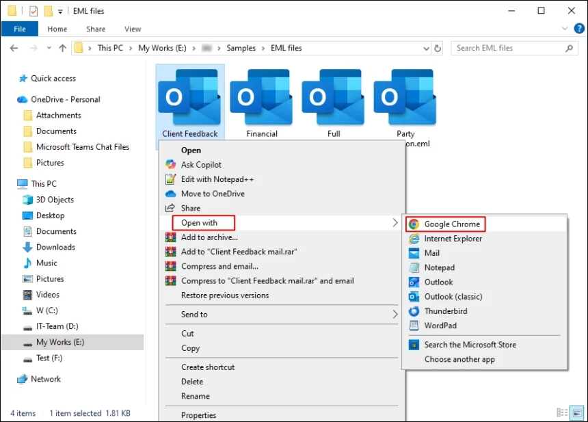Click the Notepad++ icon in context menu
Image resolution: width=588 pixels, height=422 pixels.
pos(171,179)
